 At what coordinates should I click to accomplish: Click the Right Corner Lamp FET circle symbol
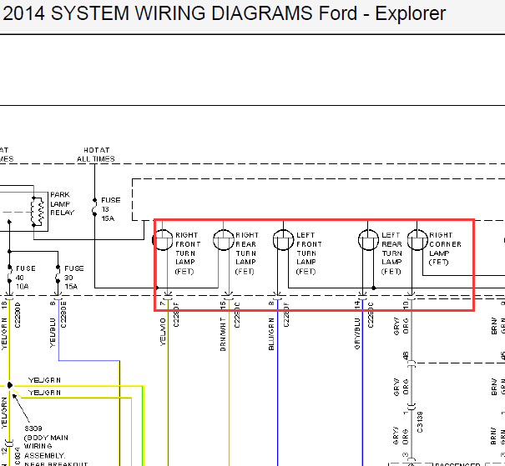point(417,239)
